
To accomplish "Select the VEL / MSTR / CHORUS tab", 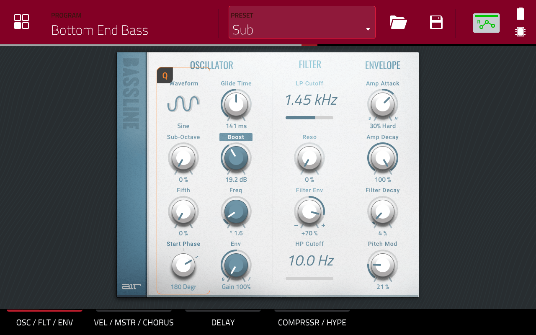I will tap(134, 322).
